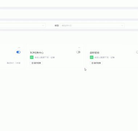Viewport: 138px width, 131px height.
Task: Open the more options menu on TCP任务中心 card
Action: [x=79, y=47]
